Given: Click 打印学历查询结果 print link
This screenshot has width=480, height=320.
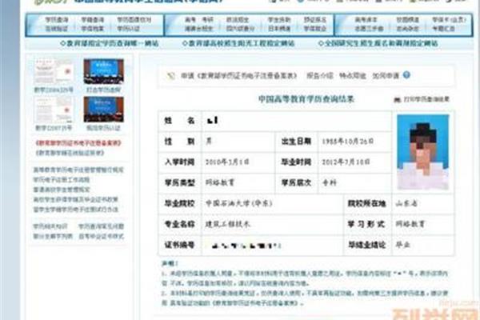Looking at the screenshot, I should [x=426, y=99].
